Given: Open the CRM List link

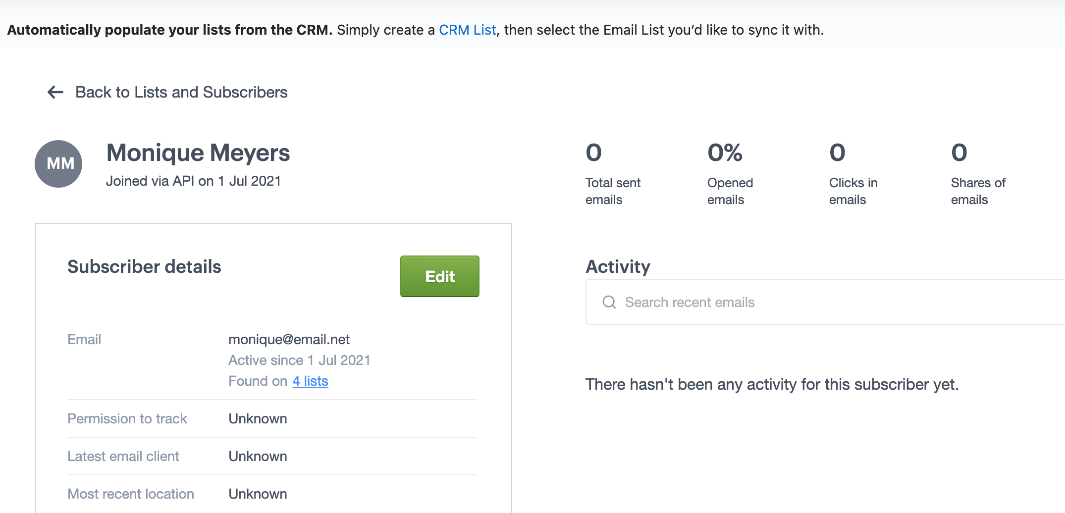Looking at the screenshot, I should 467,30.
